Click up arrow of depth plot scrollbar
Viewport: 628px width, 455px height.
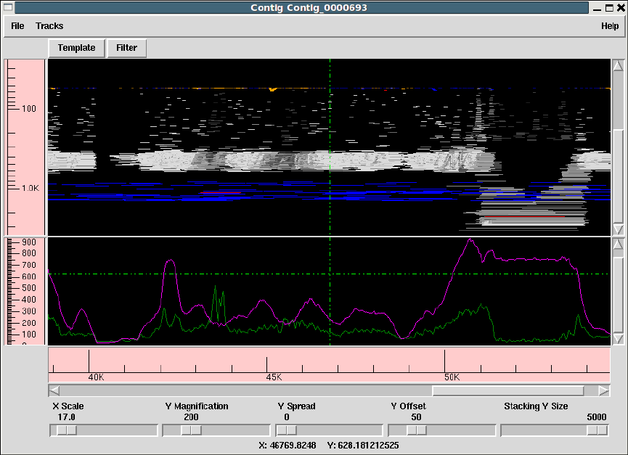[x=618, y=243]
